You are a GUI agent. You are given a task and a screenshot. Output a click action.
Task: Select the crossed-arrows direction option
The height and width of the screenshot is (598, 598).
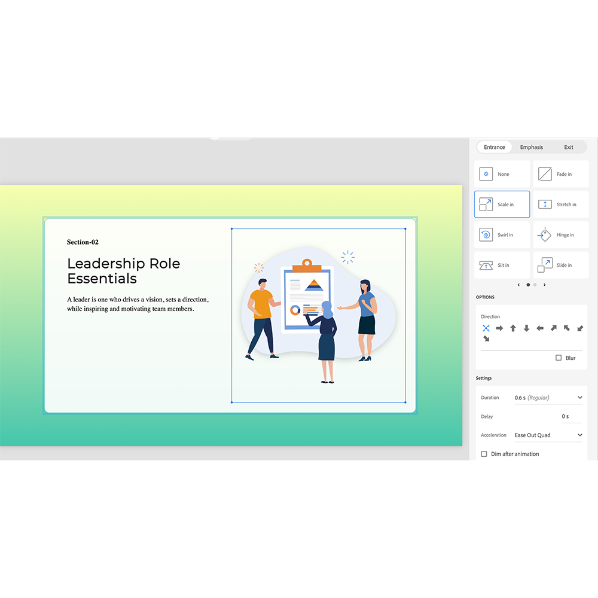pyautogui.click(x=486, y=328)
